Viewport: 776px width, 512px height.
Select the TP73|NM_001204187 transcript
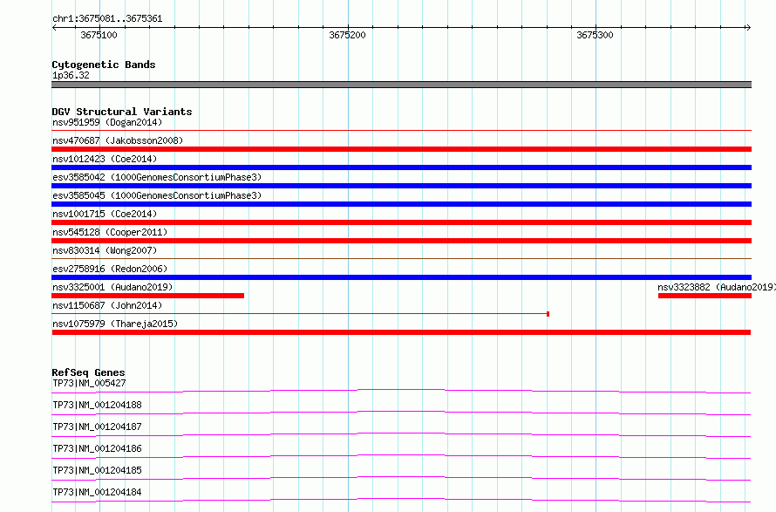point(97,427)
